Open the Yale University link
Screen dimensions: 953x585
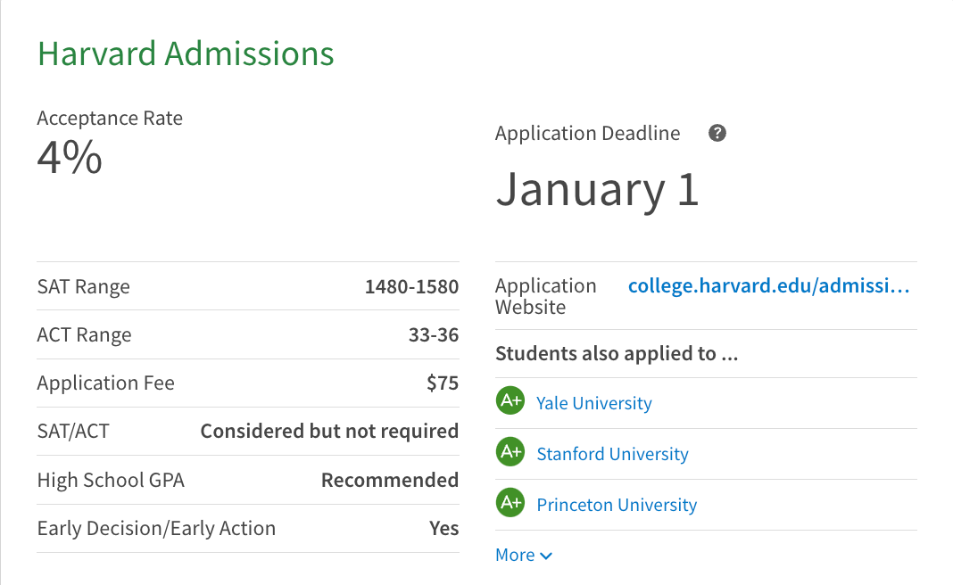[x=593, y=403]
